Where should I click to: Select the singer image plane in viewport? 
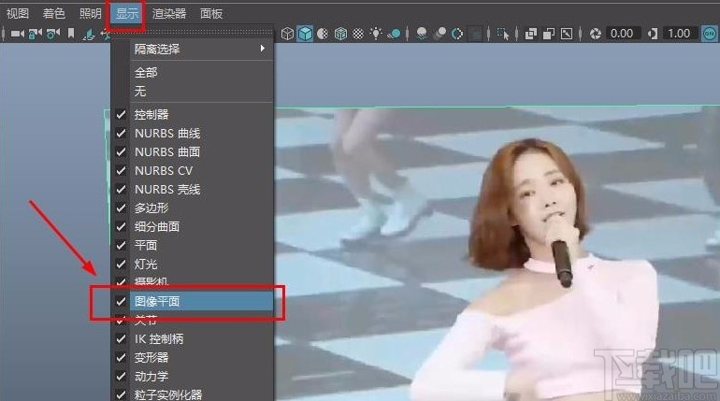click(496, 254)
